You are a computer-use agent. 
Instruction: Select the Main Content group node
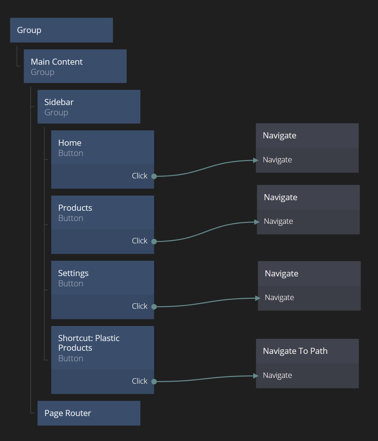[x=75, y=66]
